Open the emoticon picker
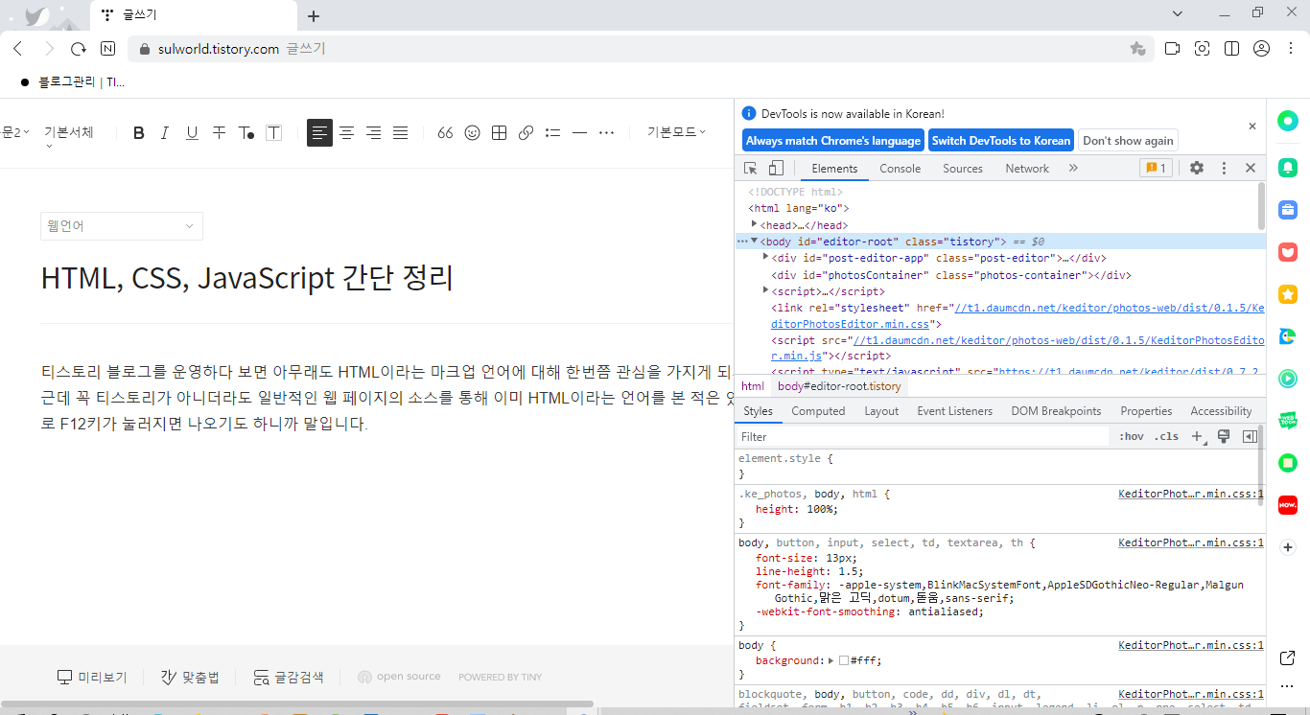Image resolution: width=1310 pixels, height=715 pixels. 472,133
